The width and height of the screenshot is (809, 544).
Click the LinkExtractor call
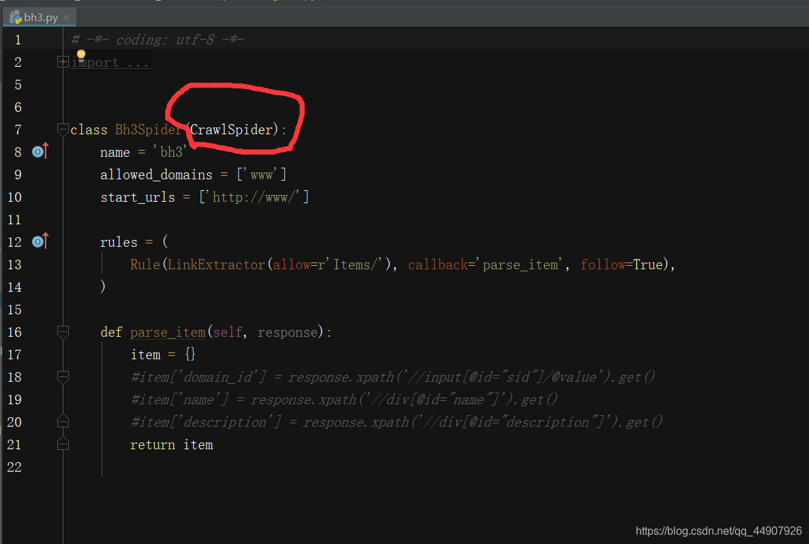point(217,265)
